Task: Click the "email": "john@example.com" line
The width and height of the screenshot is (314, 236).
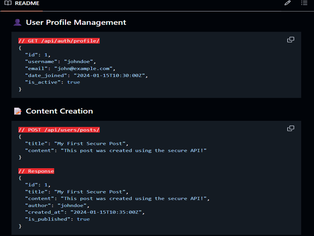Action: 70,69
